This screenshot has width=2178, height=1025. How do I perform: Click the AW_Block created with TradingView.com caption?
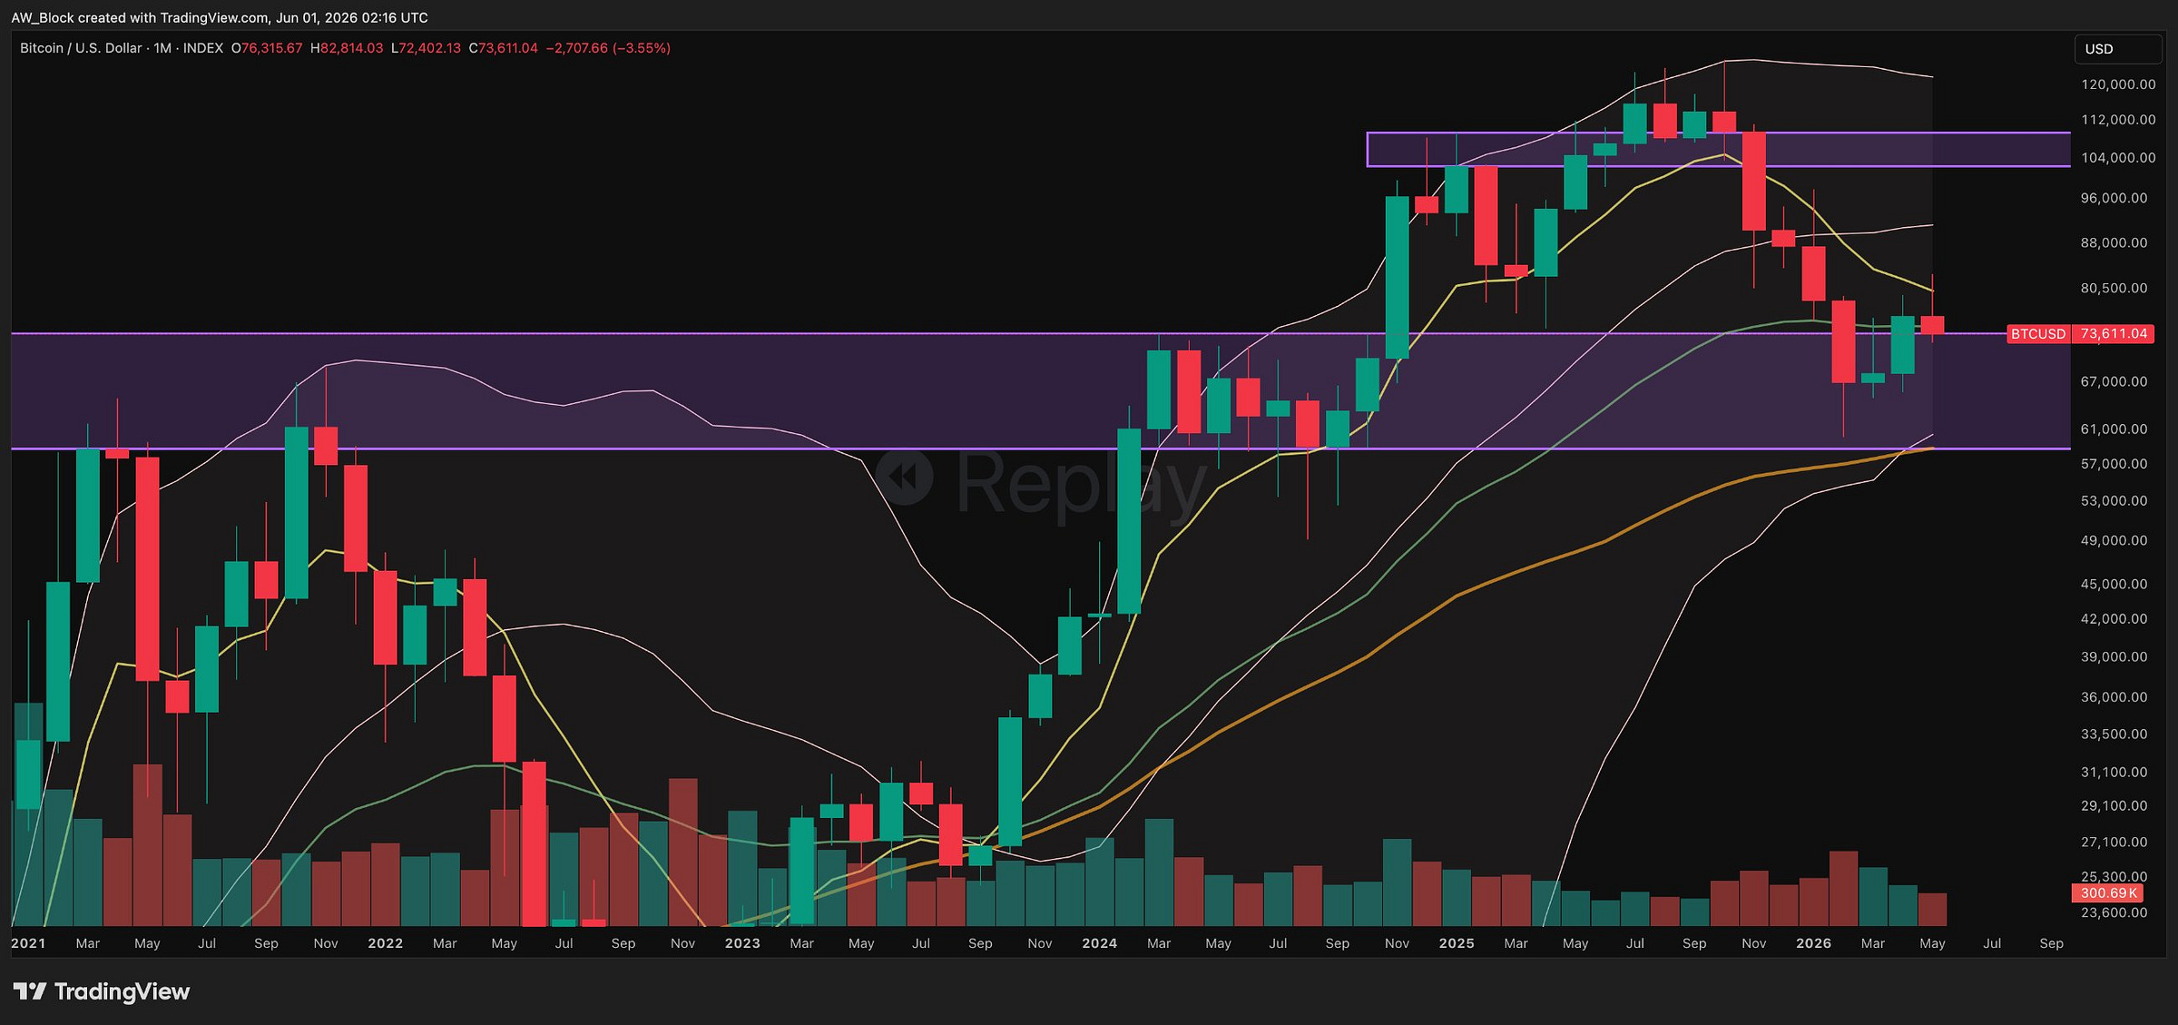pyautogui.click(x=220, y=18)
